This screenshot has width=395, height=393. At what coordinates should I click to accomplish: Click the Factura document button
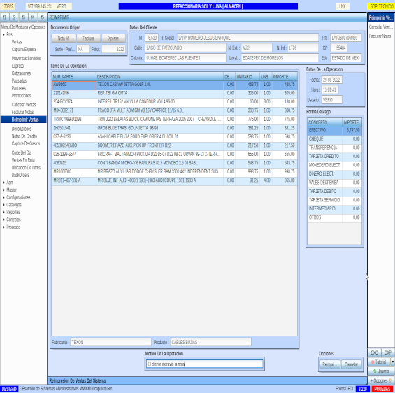[88, 38]
